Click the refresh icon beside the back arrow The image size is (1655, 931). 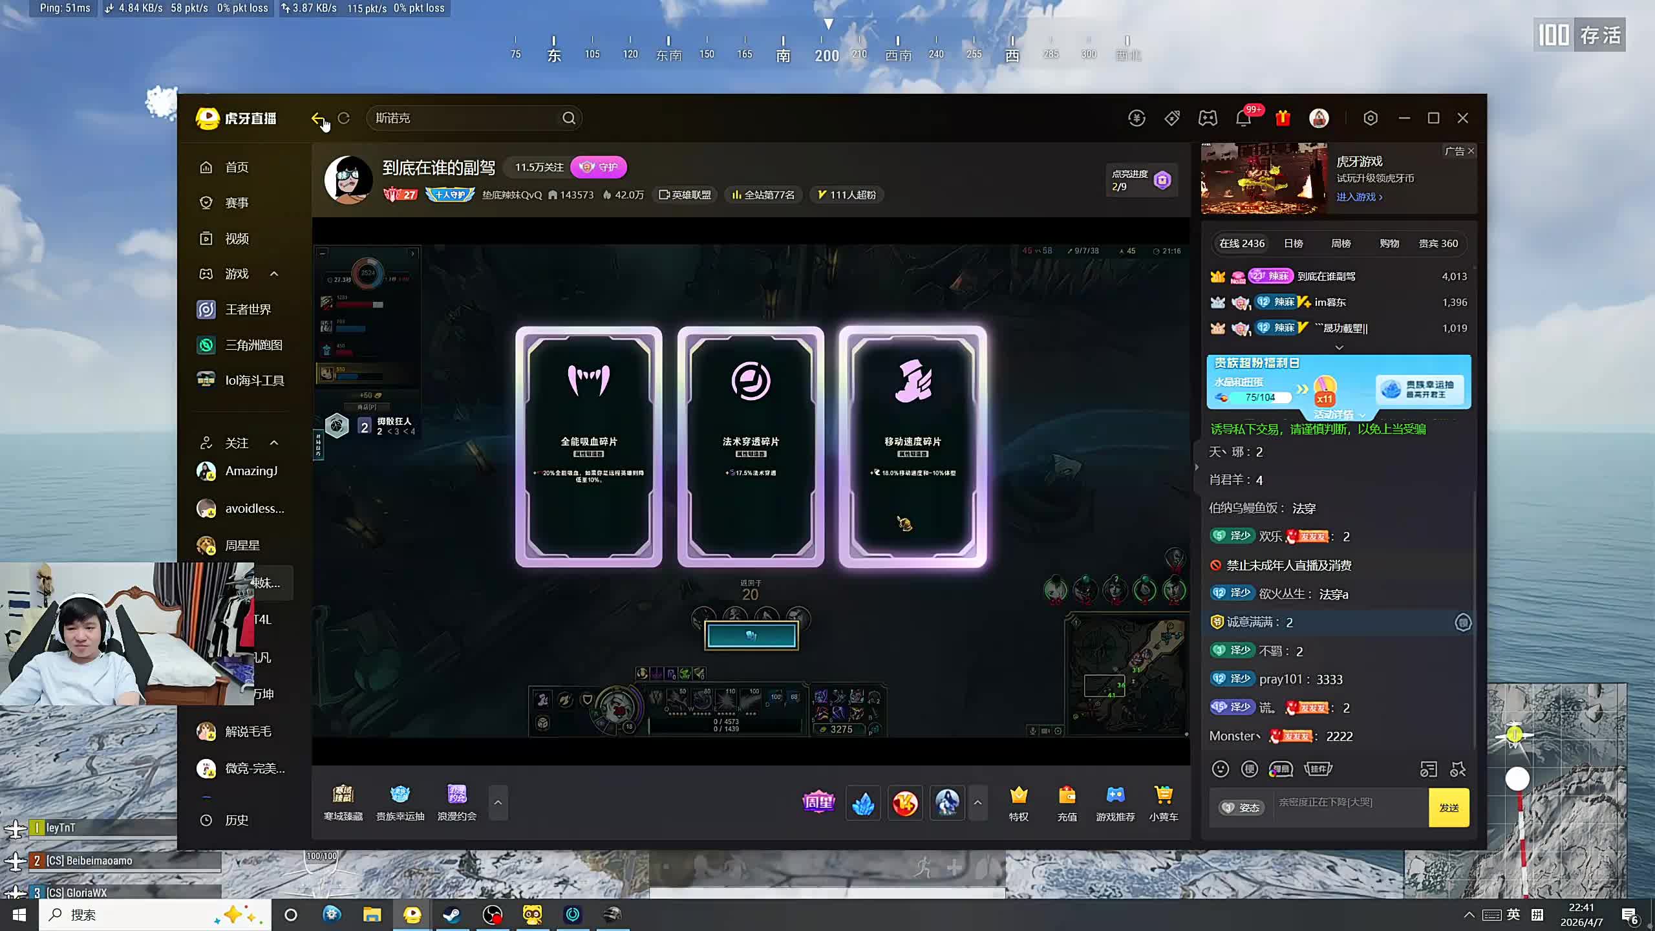[344, 118]
